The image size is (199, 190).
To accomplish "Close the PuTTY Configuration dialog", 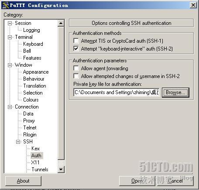I will pyautogui.click(x=193, y=5).
